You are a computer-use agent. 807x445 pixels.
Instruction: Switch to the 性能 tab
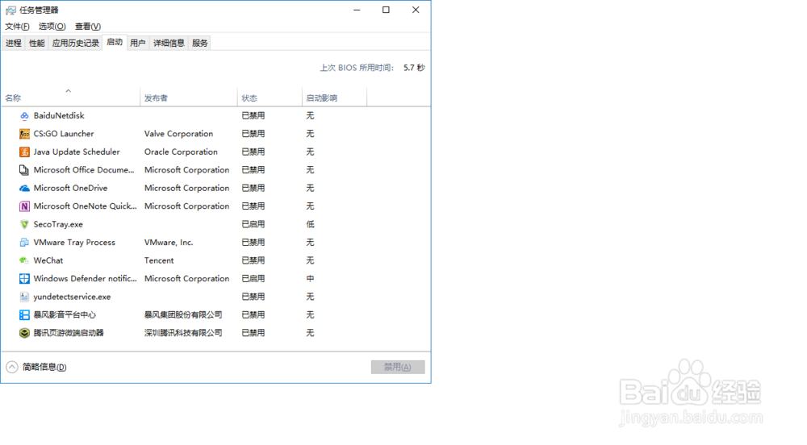tap(36, 44)
